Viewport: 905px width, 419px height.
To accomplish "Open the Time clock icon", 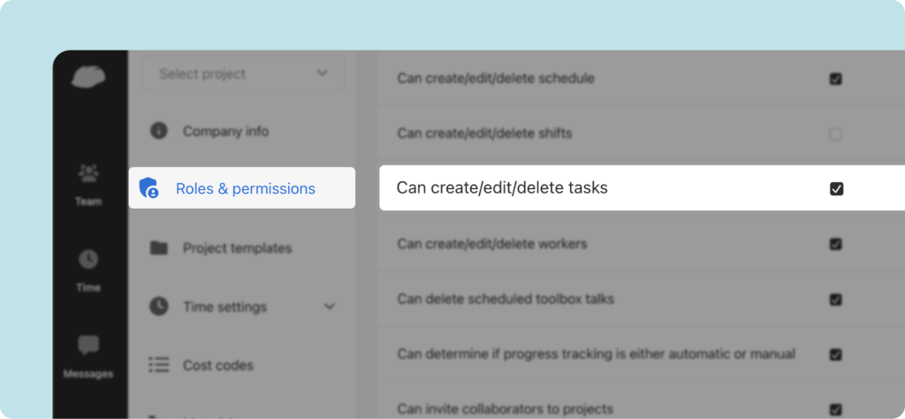I will pos(88,260).
